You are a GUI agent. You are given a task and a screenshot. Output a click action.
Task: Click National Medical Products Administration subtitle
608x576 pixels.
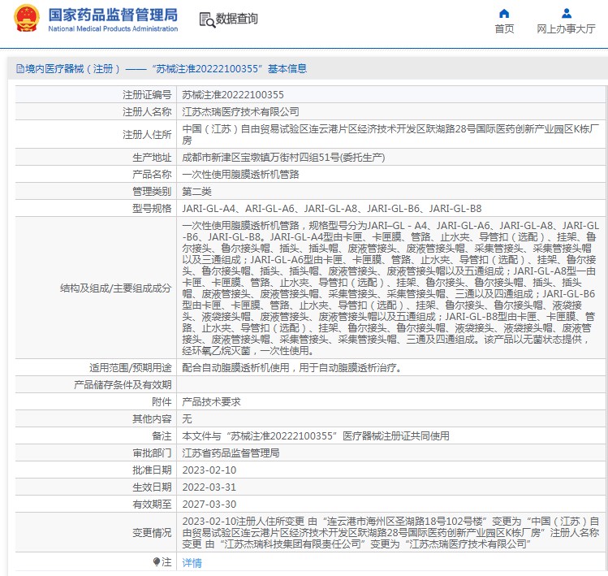click(x=113, y=28)
